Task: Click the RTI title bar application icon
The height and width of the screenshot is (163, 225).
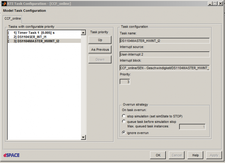Action: coord(4,3)
